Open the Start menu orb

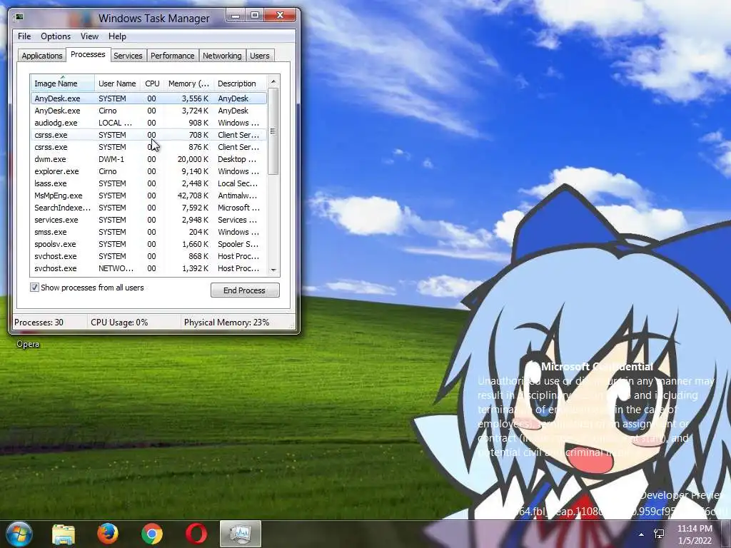point(19,534)
